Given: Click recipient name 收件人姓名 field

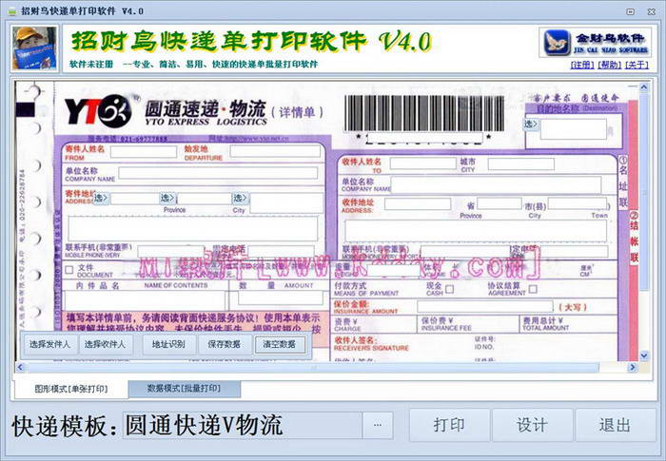Looking at the screenshot, I should [422, 163].
